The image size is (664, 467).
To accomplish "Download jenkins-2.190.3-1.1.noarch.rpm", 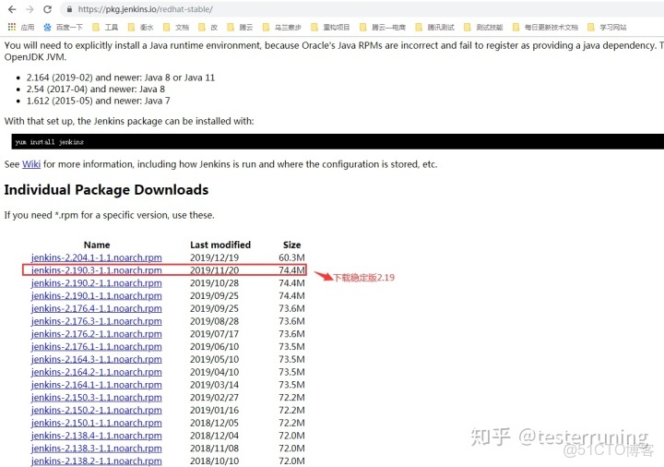I will pyautogui.click(x=97, y=270).
